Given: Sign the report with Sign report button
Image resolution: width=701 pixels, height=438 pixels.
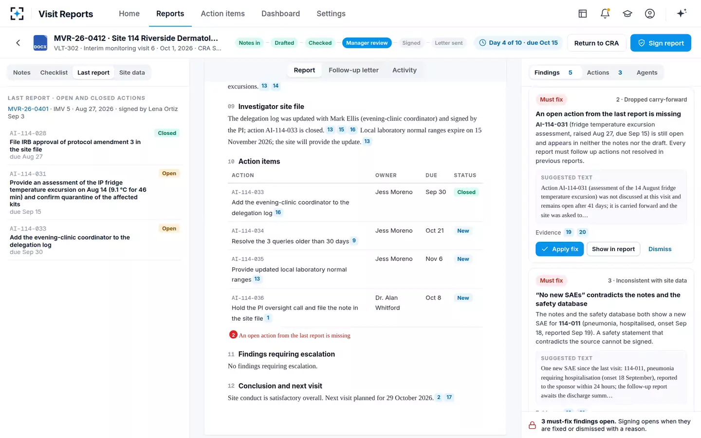Looking at the screenshot, I should coord(661,43).
